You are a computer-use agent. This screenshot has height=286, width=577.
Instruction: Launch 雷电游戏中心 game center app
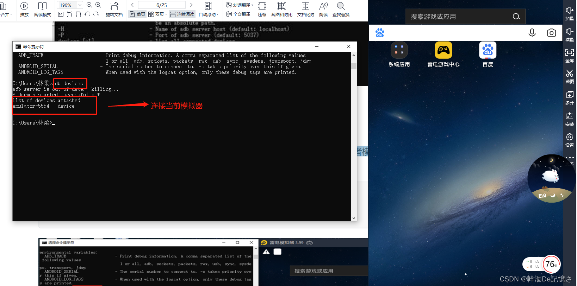(443, 55)
